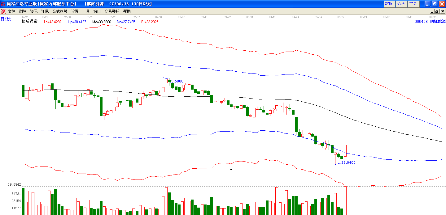Click the 300438 鹏辉能源 stock label
The height and width of the screenshot is (215, 446).
click(430, 22)
